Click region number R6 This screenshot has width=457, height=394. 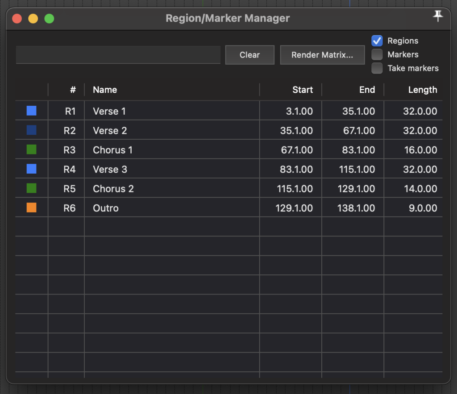click(x=70, y=208)
